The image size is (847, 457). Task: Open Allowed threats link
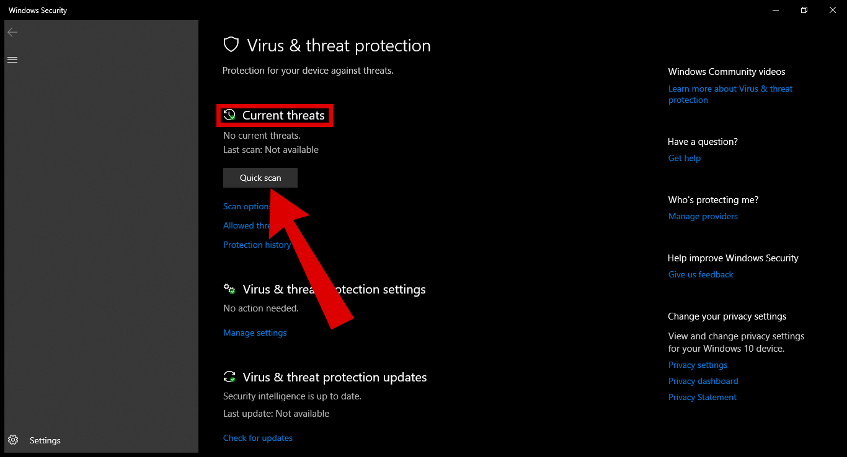245,226
